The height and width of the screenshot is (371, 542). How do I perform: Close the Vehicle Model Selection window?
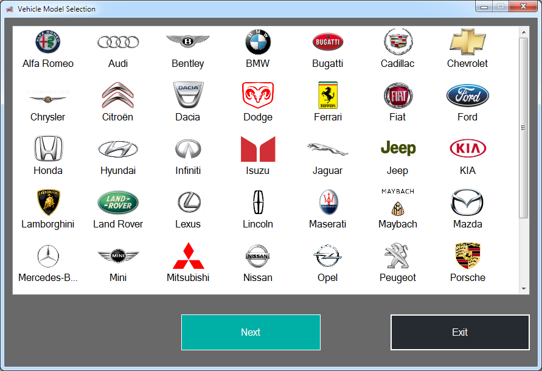[523, 7]
